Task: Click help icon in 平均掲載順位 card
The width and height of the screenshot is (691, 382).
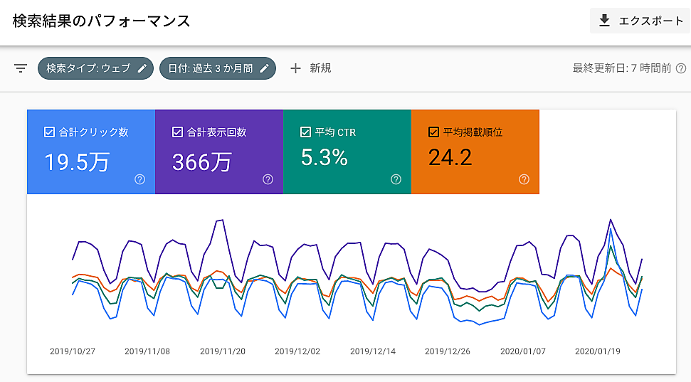Action: click(x=524, y=179)
